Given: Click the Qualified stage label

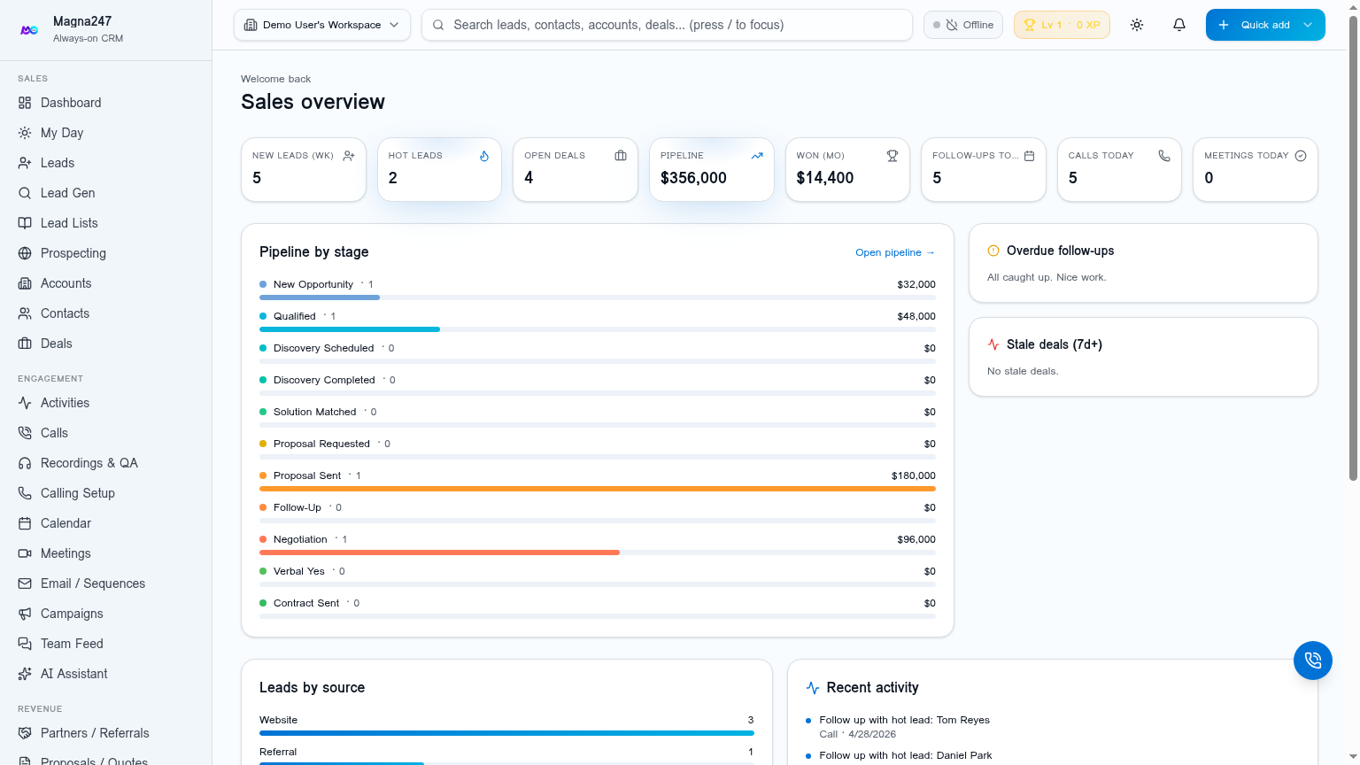Looking at the screenshot, I should point(295,316).
